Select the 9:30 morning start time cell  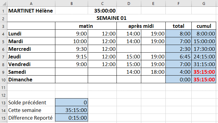coord(72,49)
